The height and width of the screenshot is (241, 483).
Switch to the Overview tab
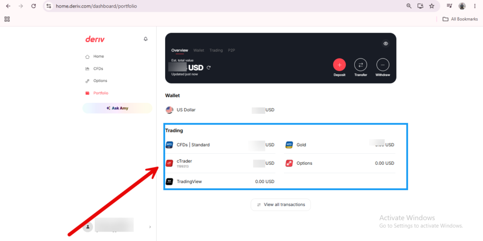click(x=180, y=50)
